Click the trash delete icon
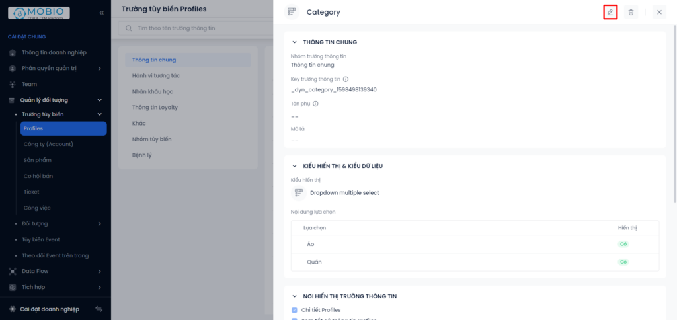Screen dimensions: 677x320 coord(631,12)
